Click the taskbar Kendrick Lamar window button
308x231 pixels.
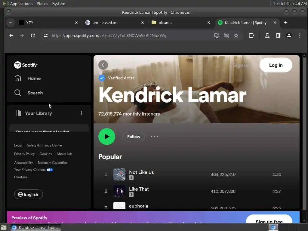35,227
